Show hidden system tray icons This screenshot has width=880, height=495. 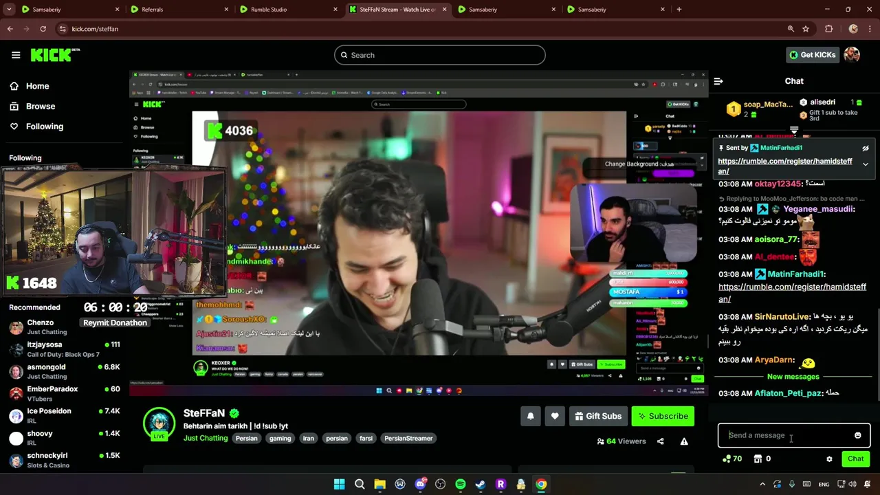tap(762, 484)
